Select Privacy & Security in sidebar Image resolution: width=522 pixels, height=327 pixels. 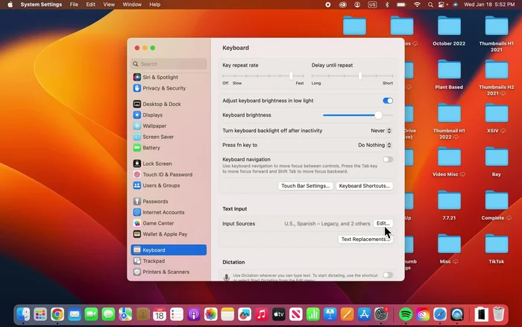coord(164,88)
